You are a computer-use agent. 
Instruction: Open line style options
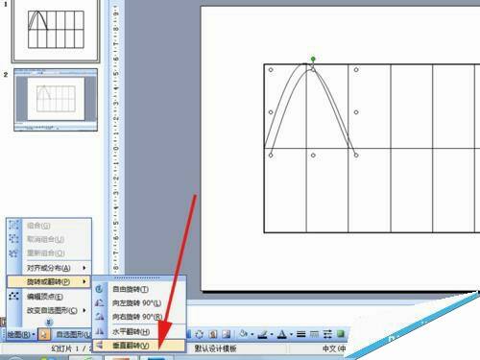300,334
